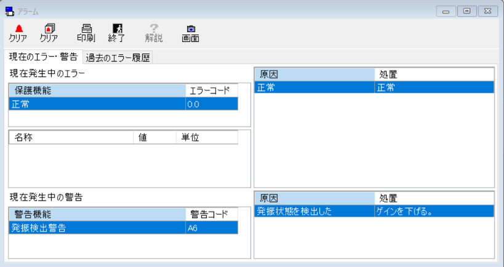Click the ゲインを下げる。 remedy cell
Image resolution: width=504 pixels, height=267 pixels.
pyautogui.click(x=434, y=211)
